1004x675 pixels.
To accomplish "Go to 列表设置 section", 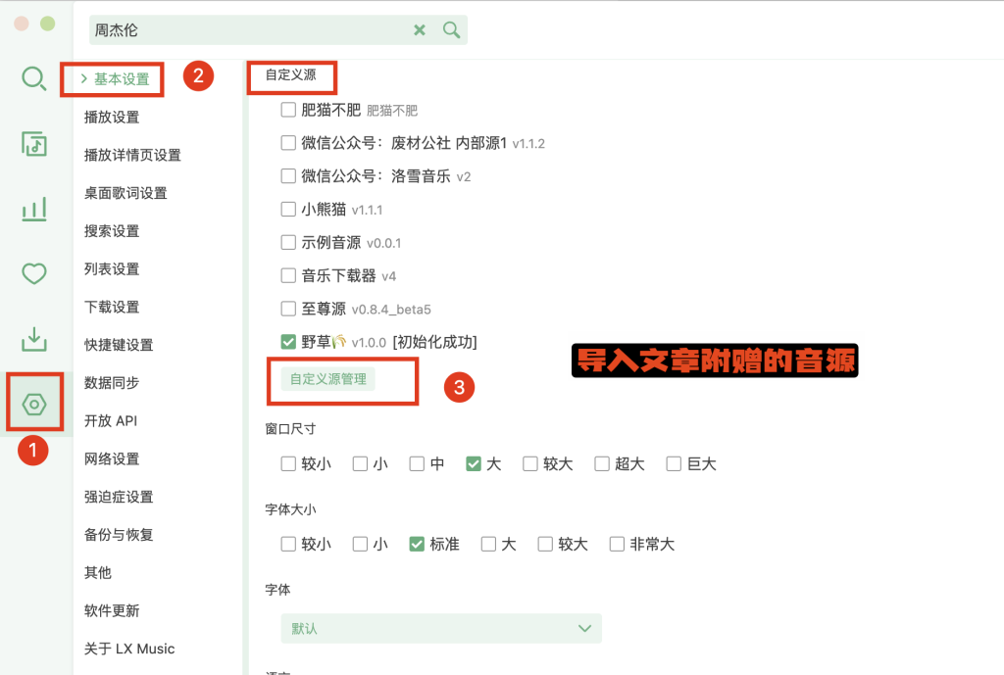I will pyautogui.click(x=112, y=268).
